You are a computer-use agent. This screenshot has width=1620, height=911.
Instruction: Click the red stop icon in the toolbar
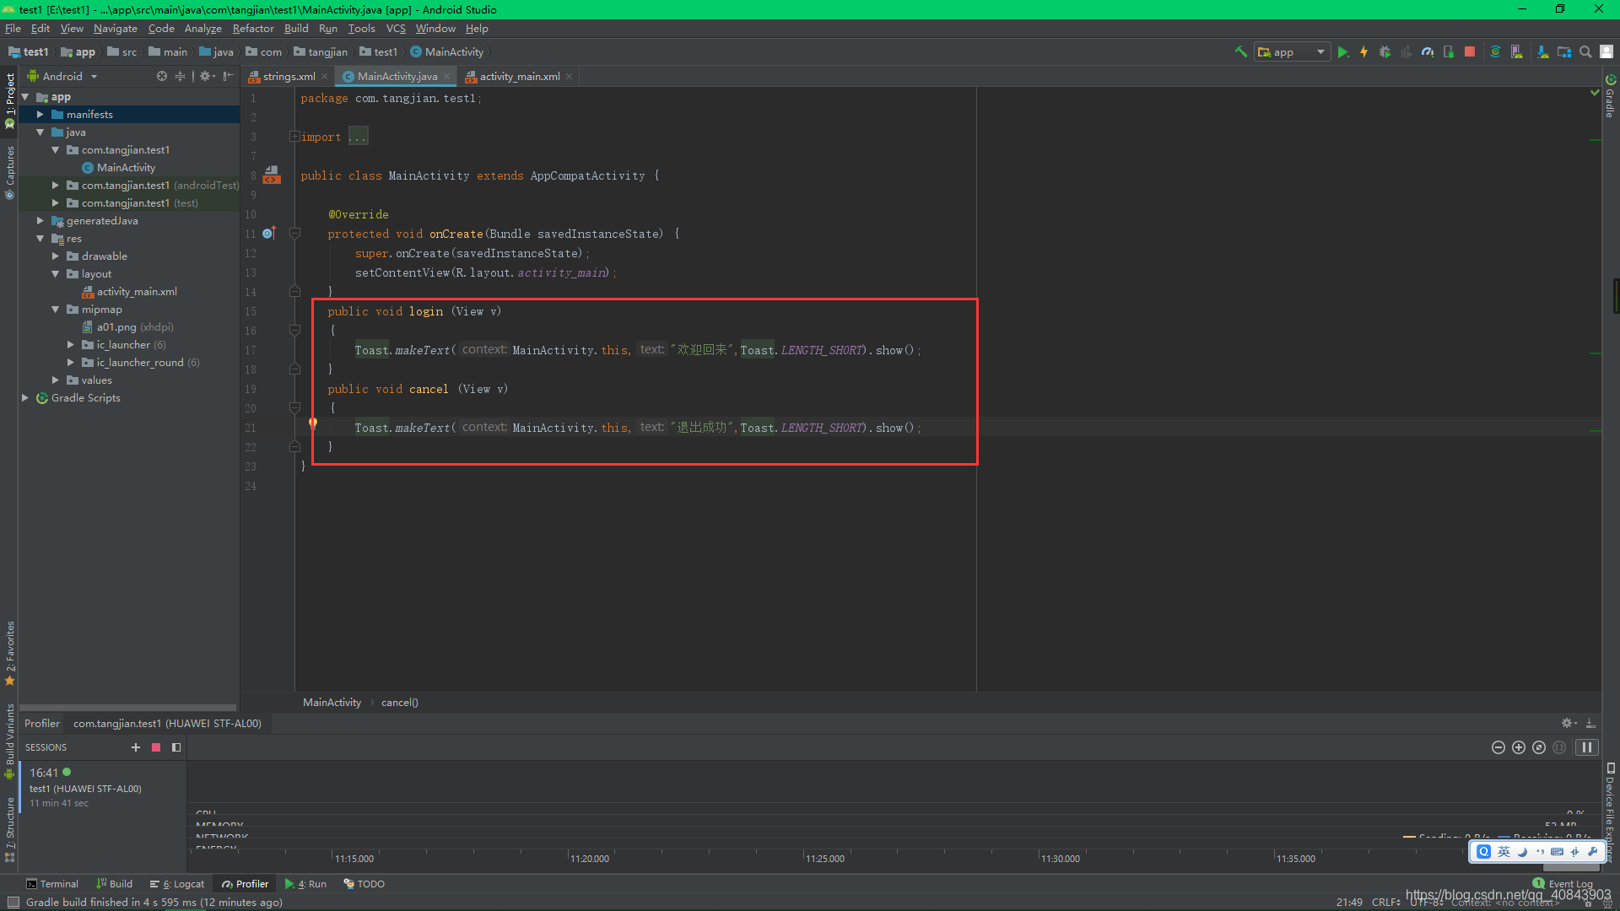[x=1470, y=52]
